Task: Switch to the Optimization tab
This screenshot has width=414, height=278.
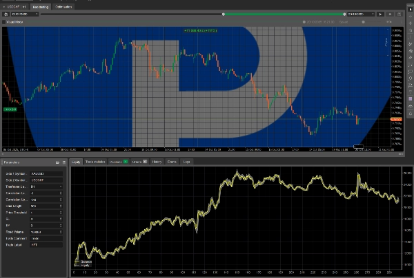Action: pyautogui.click(x=61, y=6)
